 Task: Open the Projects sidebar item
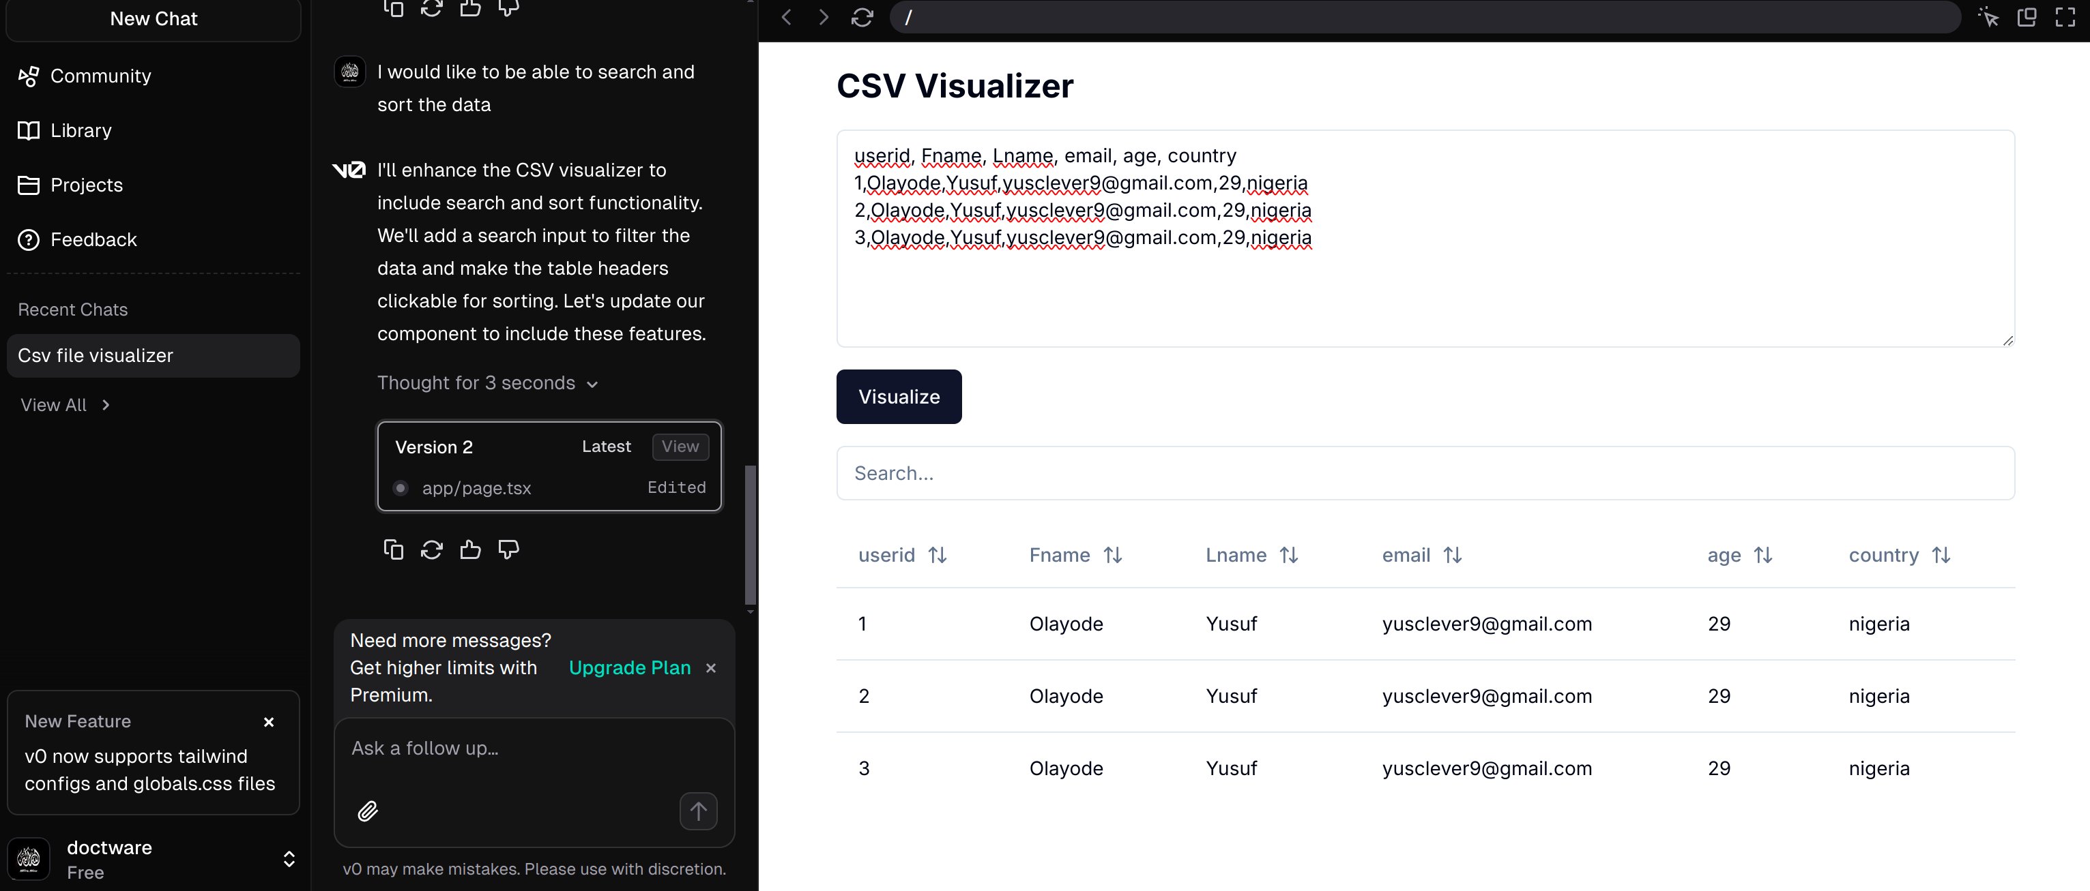(86, 185)
